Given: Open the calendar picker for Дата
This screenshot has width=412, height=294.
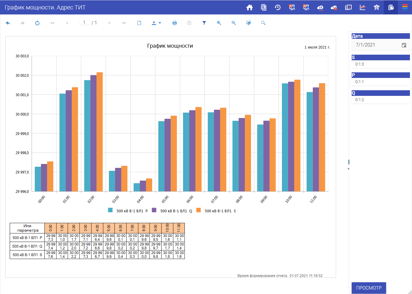Looking at the screenshot, I should 404,45.
